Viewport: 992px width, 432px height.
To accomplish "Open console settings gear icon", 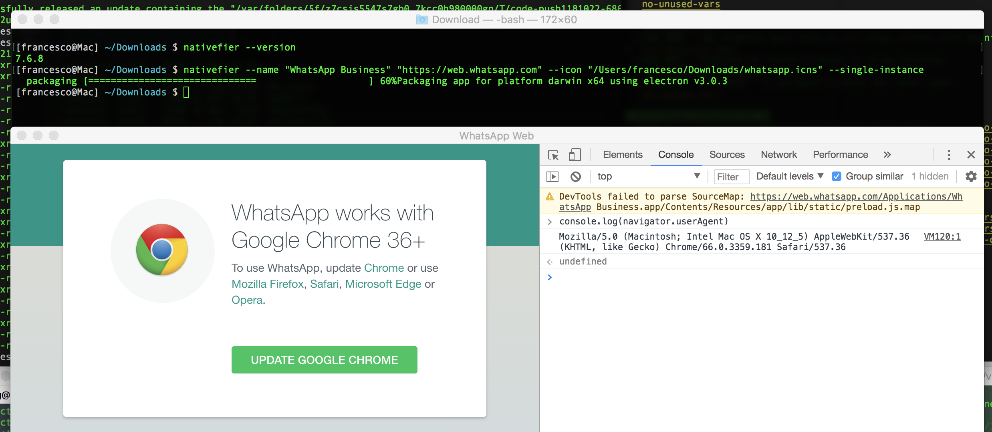I will (971, 176).
